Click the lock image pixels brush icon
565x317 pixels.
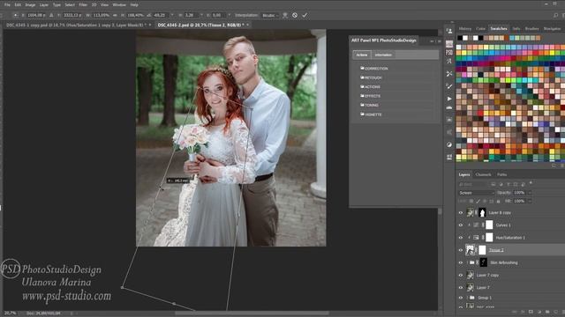coord(478,202)
